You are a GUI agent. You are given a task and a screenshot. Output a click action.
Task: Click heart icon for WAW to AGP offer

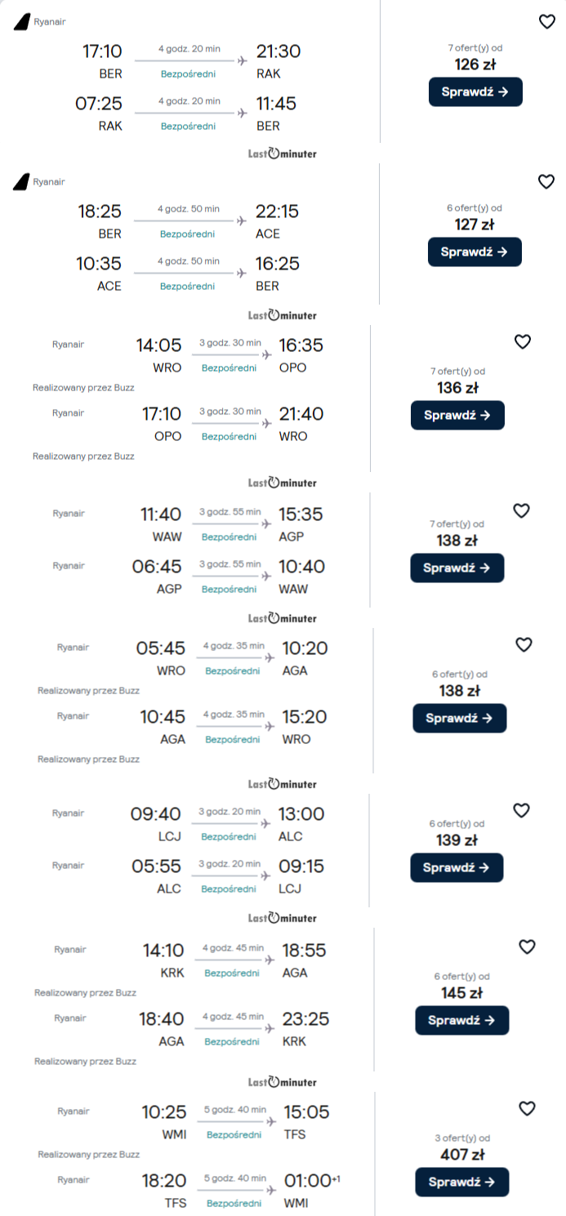pyautogui.click(x=521, y=511)
